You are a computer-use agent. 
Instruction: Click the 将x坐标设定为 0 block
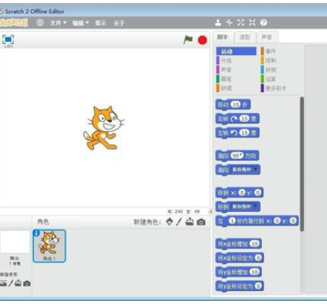[x=240, y=258]
